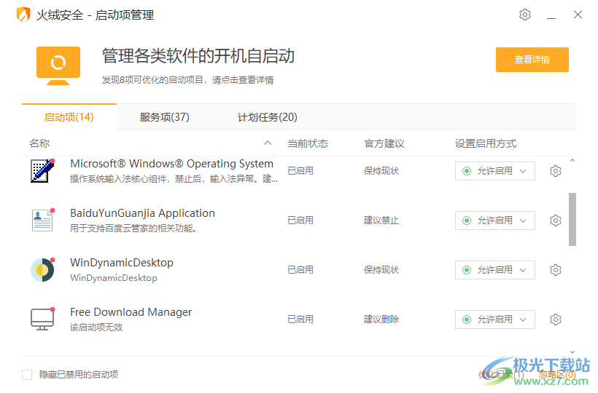Switch to 服务项(37) tab
The width and height of the screenshot is (598, 393).
164,116
